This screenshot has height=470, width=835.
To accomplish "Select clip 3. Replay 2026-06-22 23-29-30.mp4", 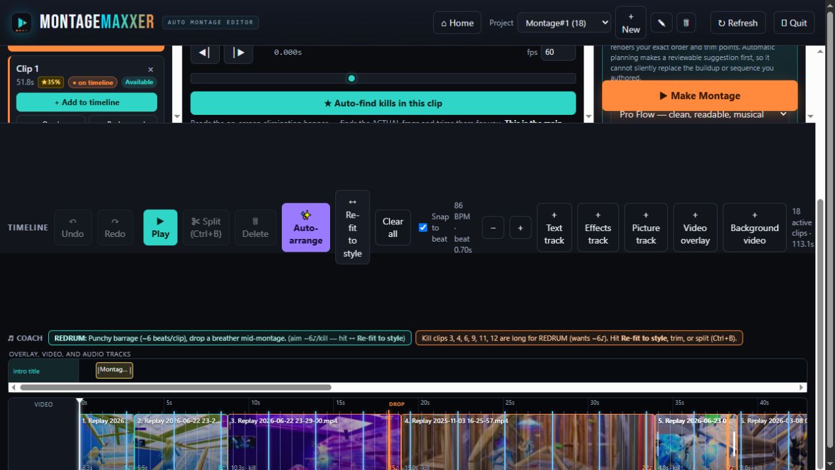I will 314,442.
